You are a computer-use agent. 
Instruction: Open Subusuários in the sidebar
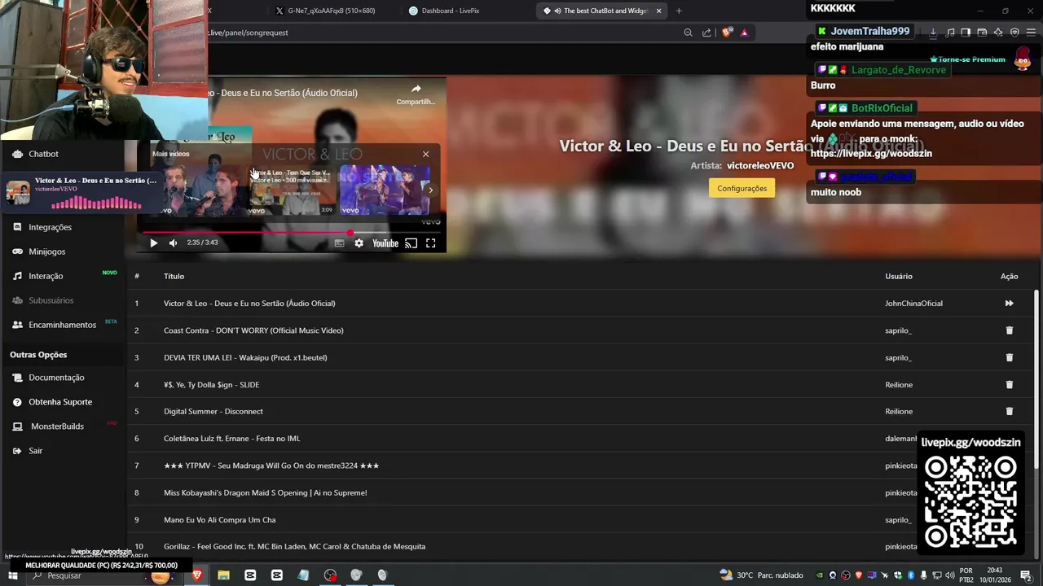coord(51,300)
